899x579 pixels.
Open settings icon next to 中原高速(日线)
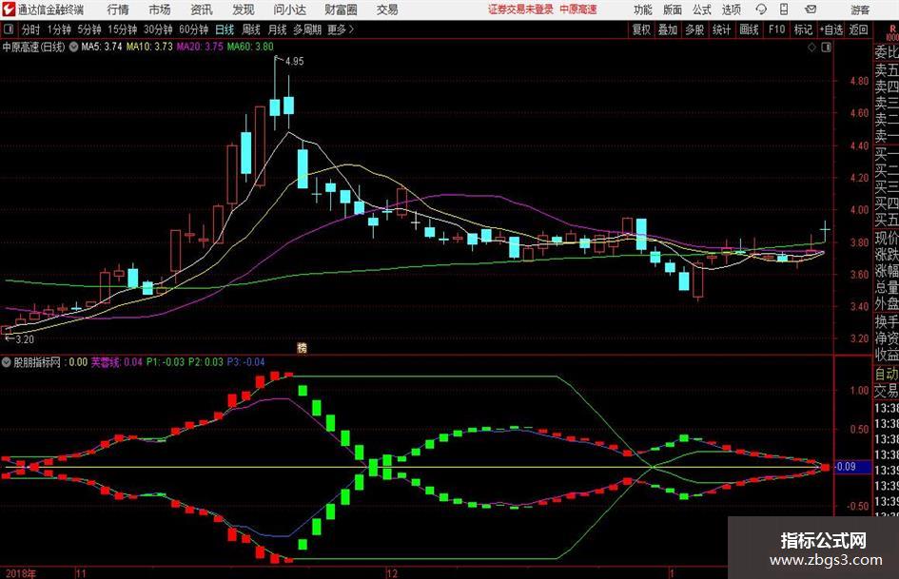73,47
